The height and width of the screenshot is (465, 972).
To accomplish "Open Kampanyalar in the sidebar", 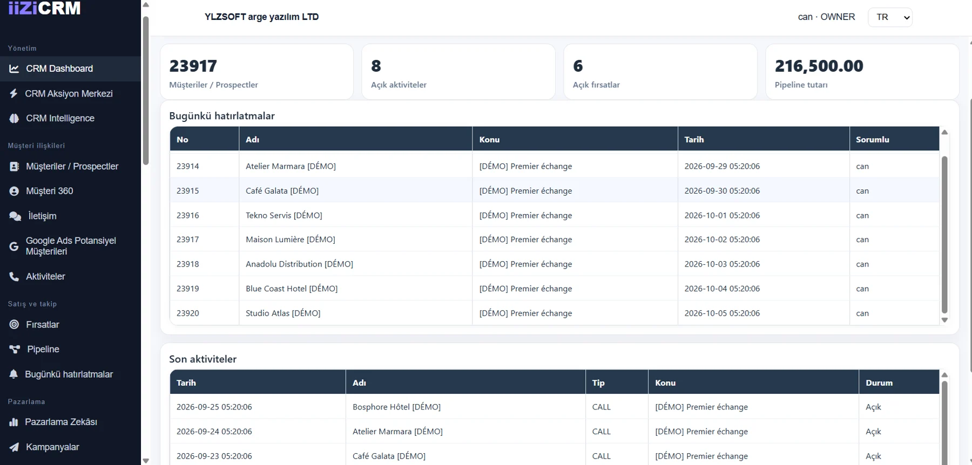I will [70, 447].
